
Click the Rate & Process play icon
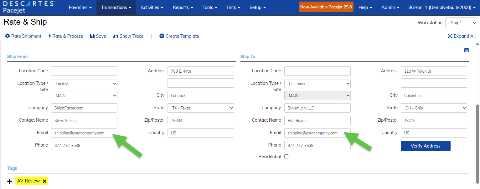click(49, 36)
